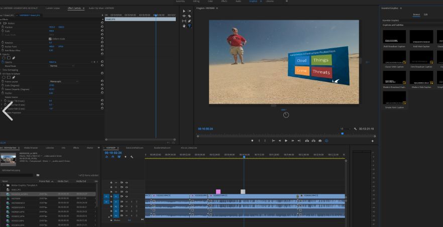The width and height of the screenshot is (443, 227).
Task: Open Program monitor button editor plus
Action: coord(372,141)
